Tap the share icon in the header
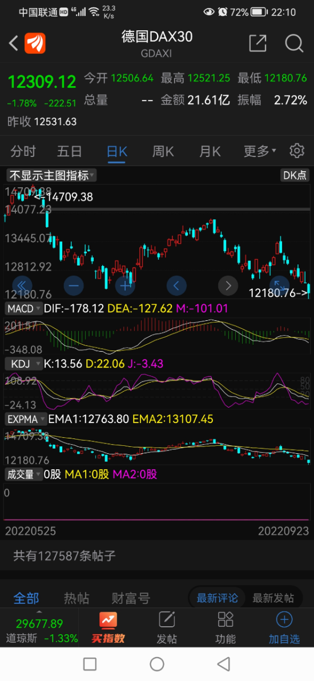 (257, 43)
